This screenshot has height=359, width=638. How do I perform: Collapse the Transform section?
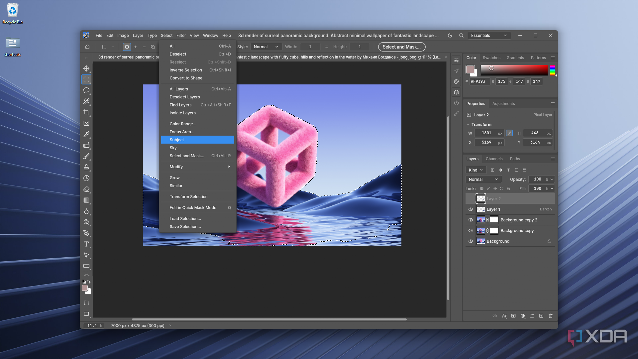468,125
